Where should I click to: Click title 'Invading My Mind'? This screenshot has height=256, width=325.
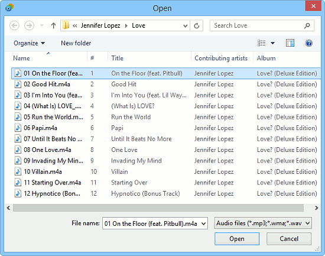(x=136, y=161)
